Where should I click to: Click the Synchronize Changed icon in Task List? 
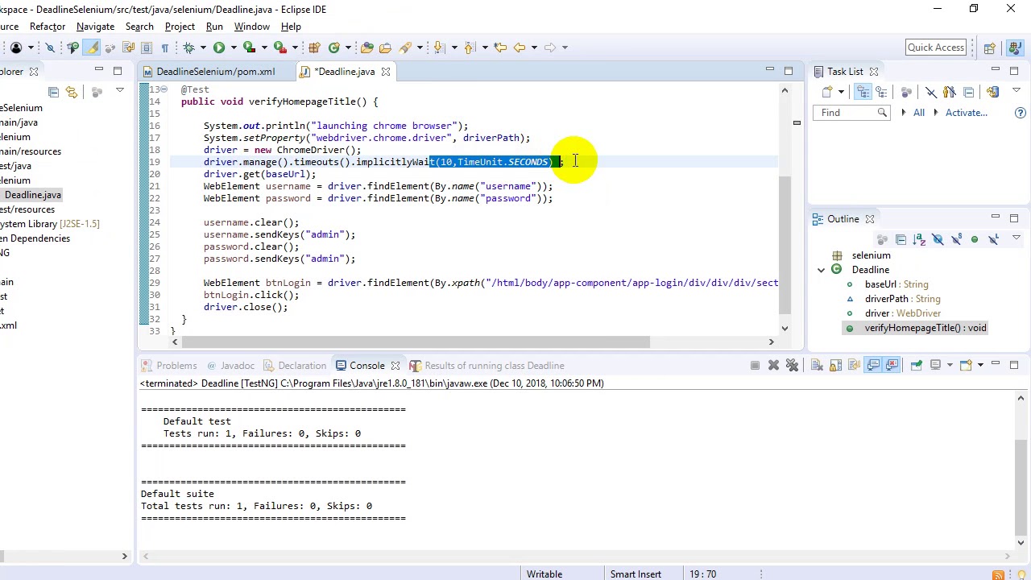(992, 92)
